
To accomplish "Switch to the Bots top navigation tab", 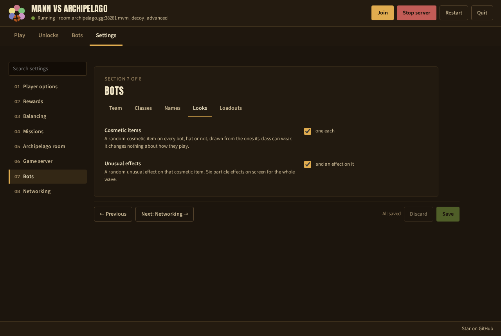I will [x=77, y=36].
